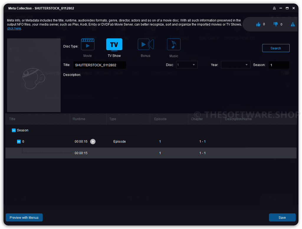Click the Season number input field

[x=279, y=65]
